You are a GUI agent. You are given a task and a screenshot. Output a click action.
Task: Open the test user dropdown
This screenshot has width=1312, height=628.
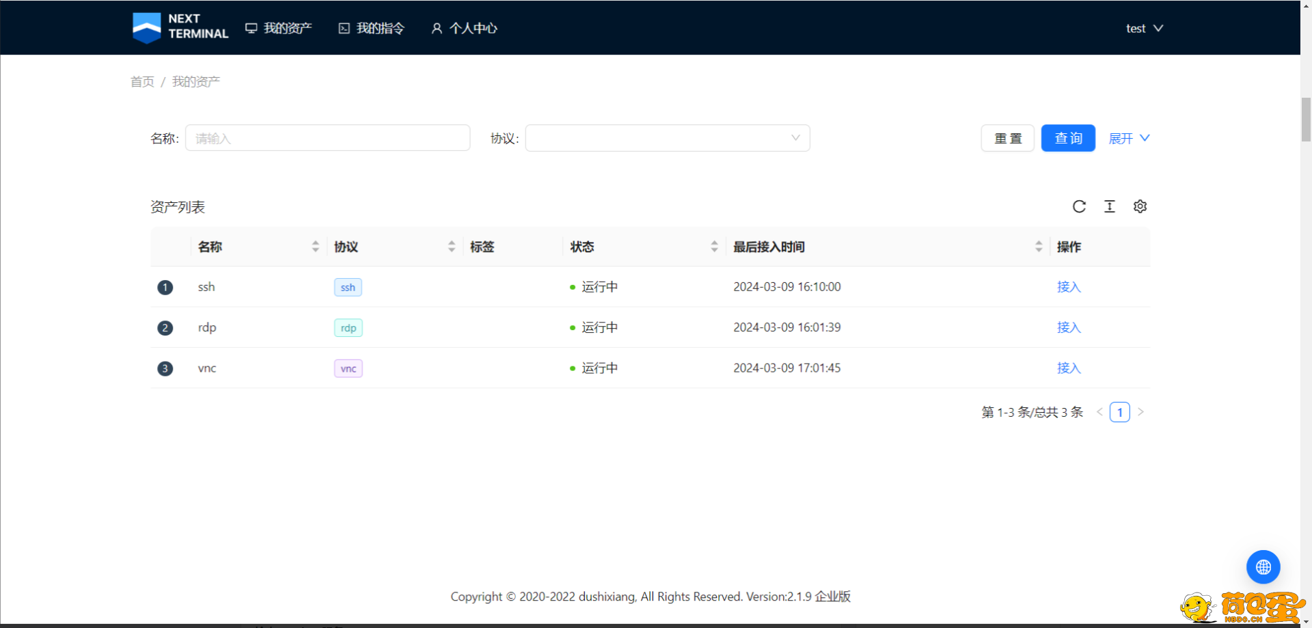tap(1144, 28)
